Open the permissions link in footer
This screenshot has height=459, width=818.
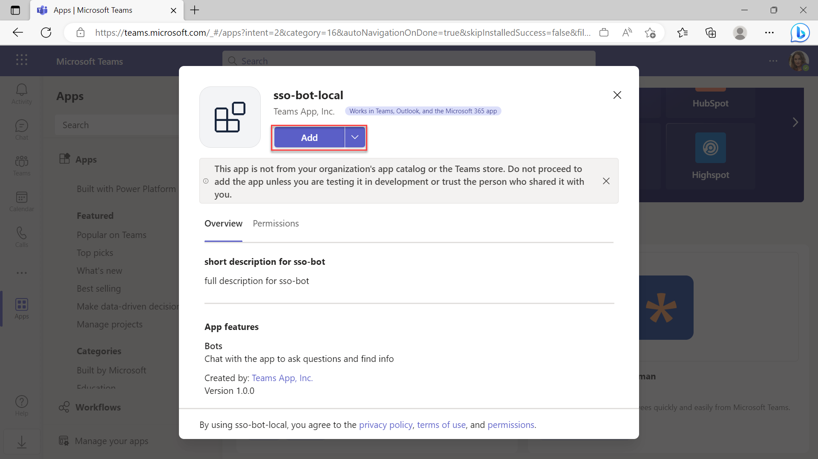(510, 425)
